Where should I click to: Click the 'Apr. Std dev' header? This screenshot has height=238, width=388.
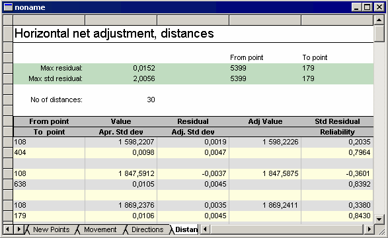point(121,132)
